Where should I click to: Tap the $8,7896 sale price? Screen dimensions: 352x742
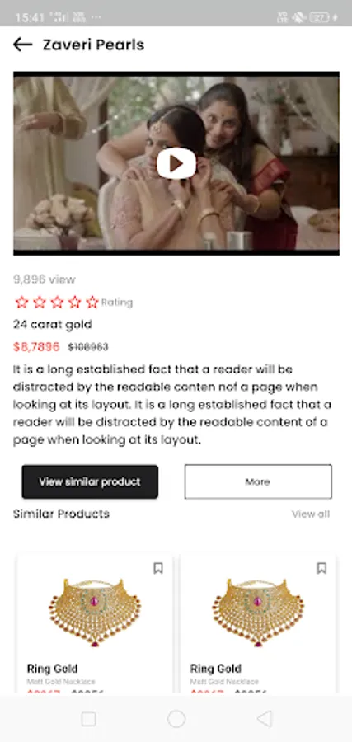coord(36,347)
